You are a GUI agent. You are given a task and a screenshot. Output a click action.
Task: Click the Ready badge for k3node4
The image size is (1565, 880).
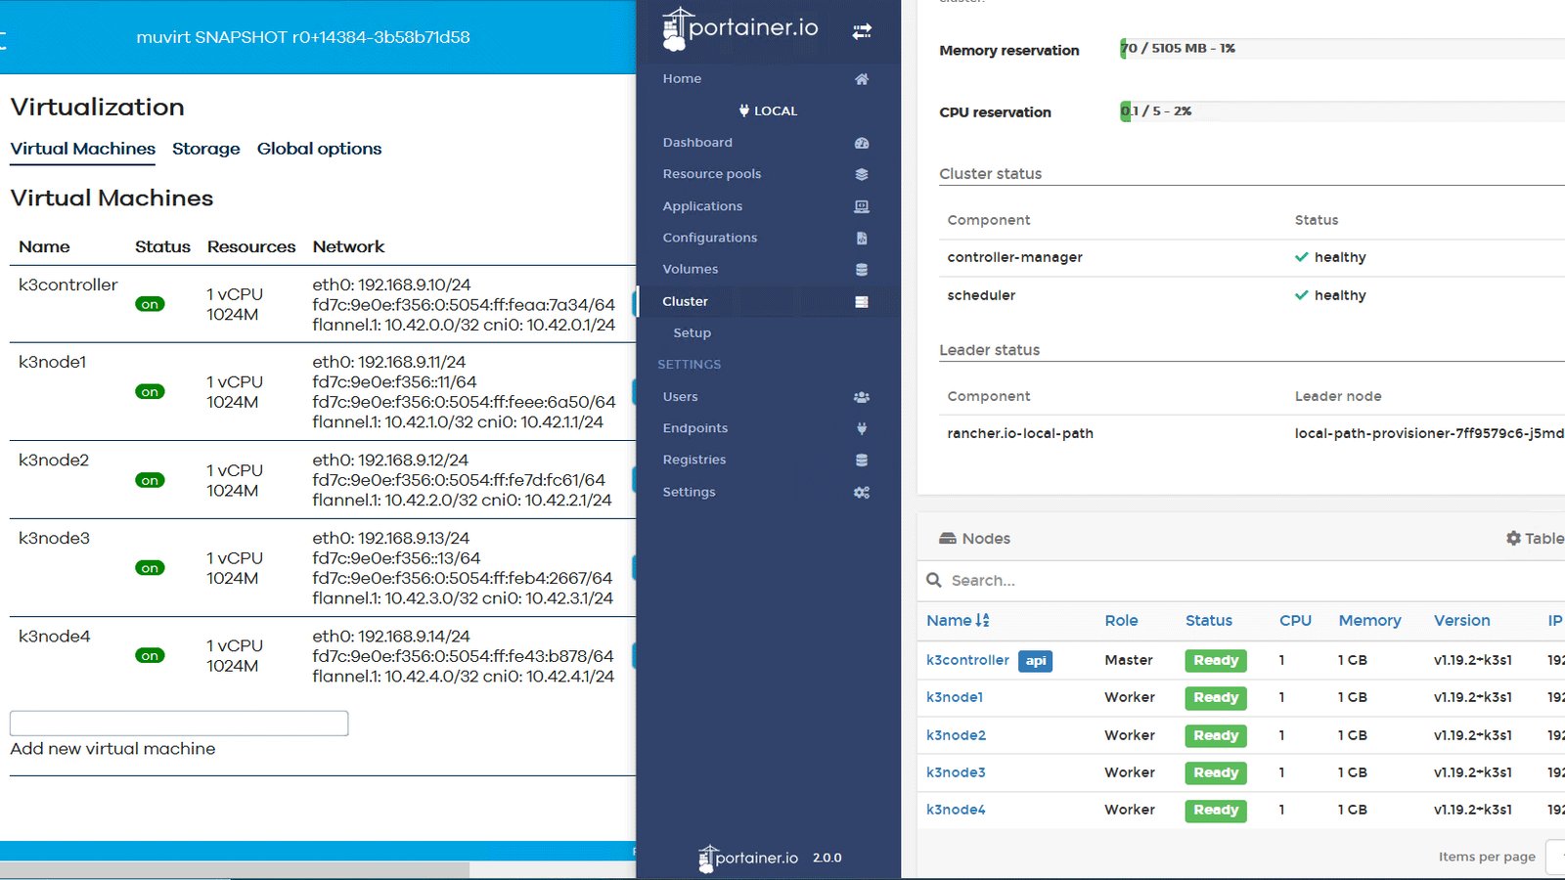[x=1216, y=810]
